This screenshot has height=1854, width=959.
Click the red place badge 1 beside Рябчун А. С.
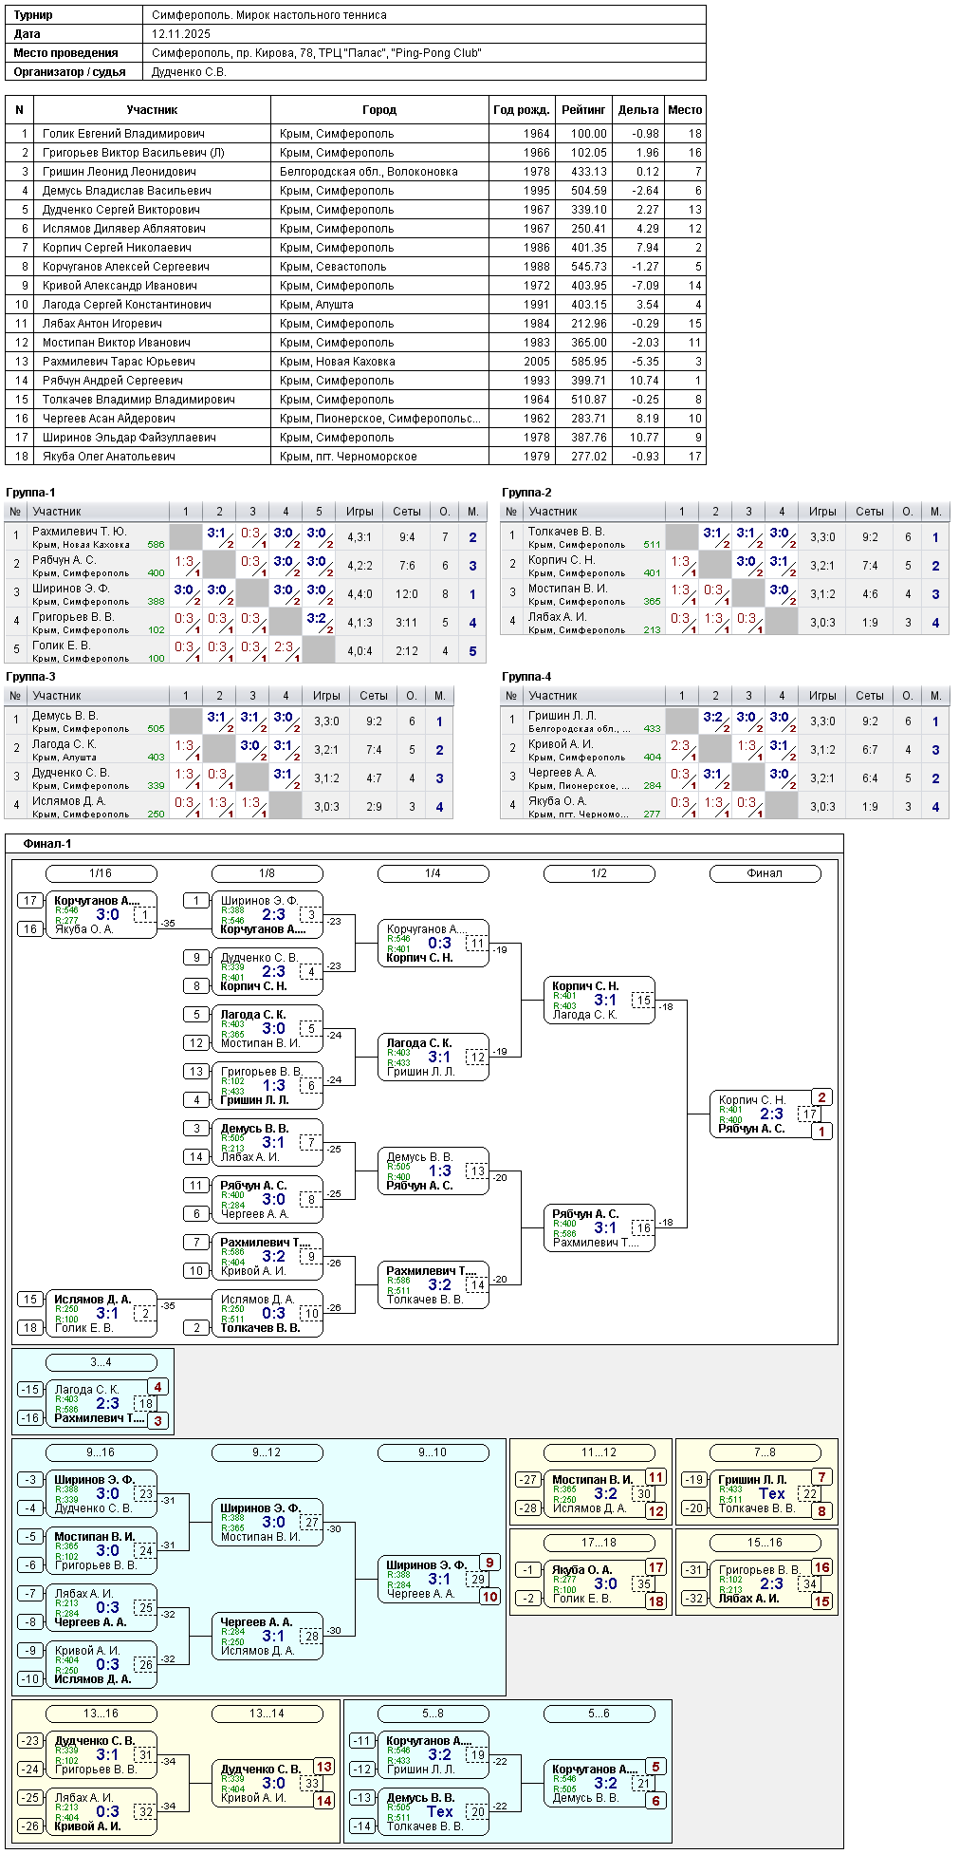[x=821, y=1132]
